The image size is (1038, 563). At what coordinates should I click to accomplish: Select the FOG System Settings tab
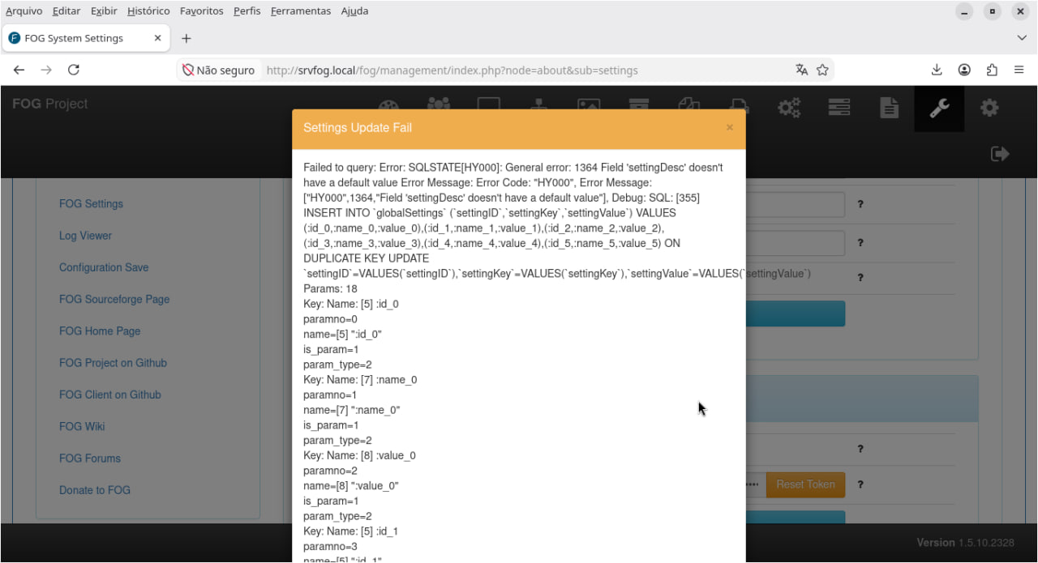[x=85, y=38]
